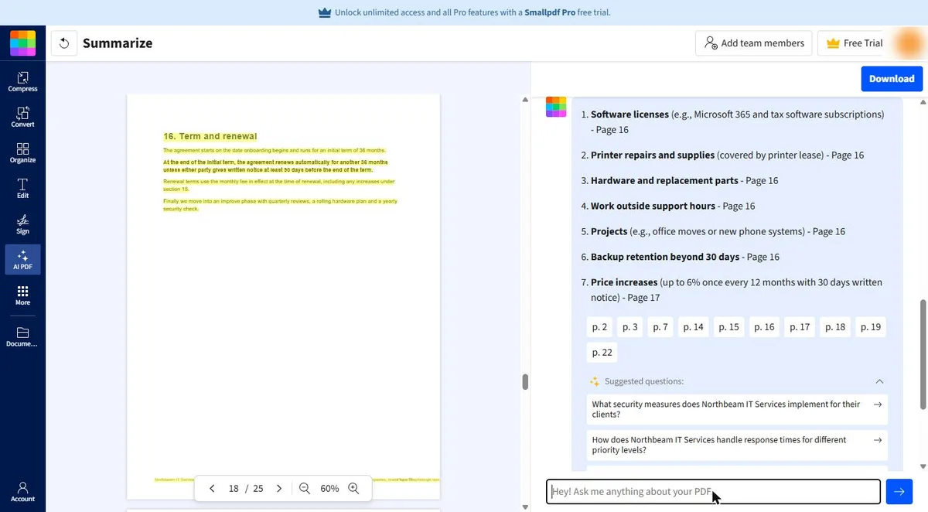928x512 pixels.
Task: Jump to page reference p. 18
Action: (x=835, y=327)
